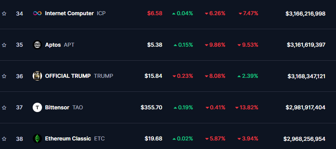Open the Internet Computer coin page
This screenshot has width=336, height=149.
tap(69, 14)
